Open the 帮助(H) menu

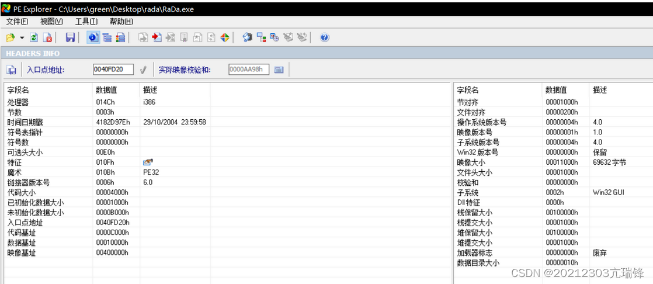(x=121, y=22)
